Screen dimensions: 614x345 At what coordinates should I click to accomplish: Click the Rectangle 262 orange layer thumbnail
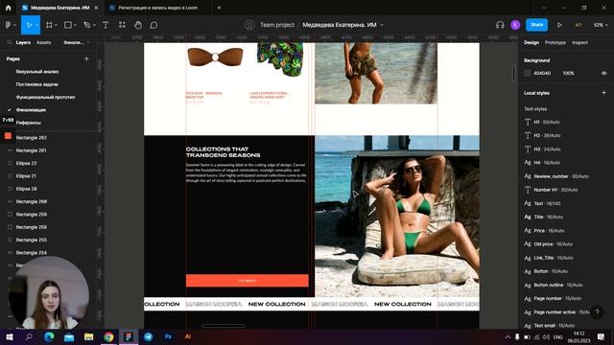point(8,136)
